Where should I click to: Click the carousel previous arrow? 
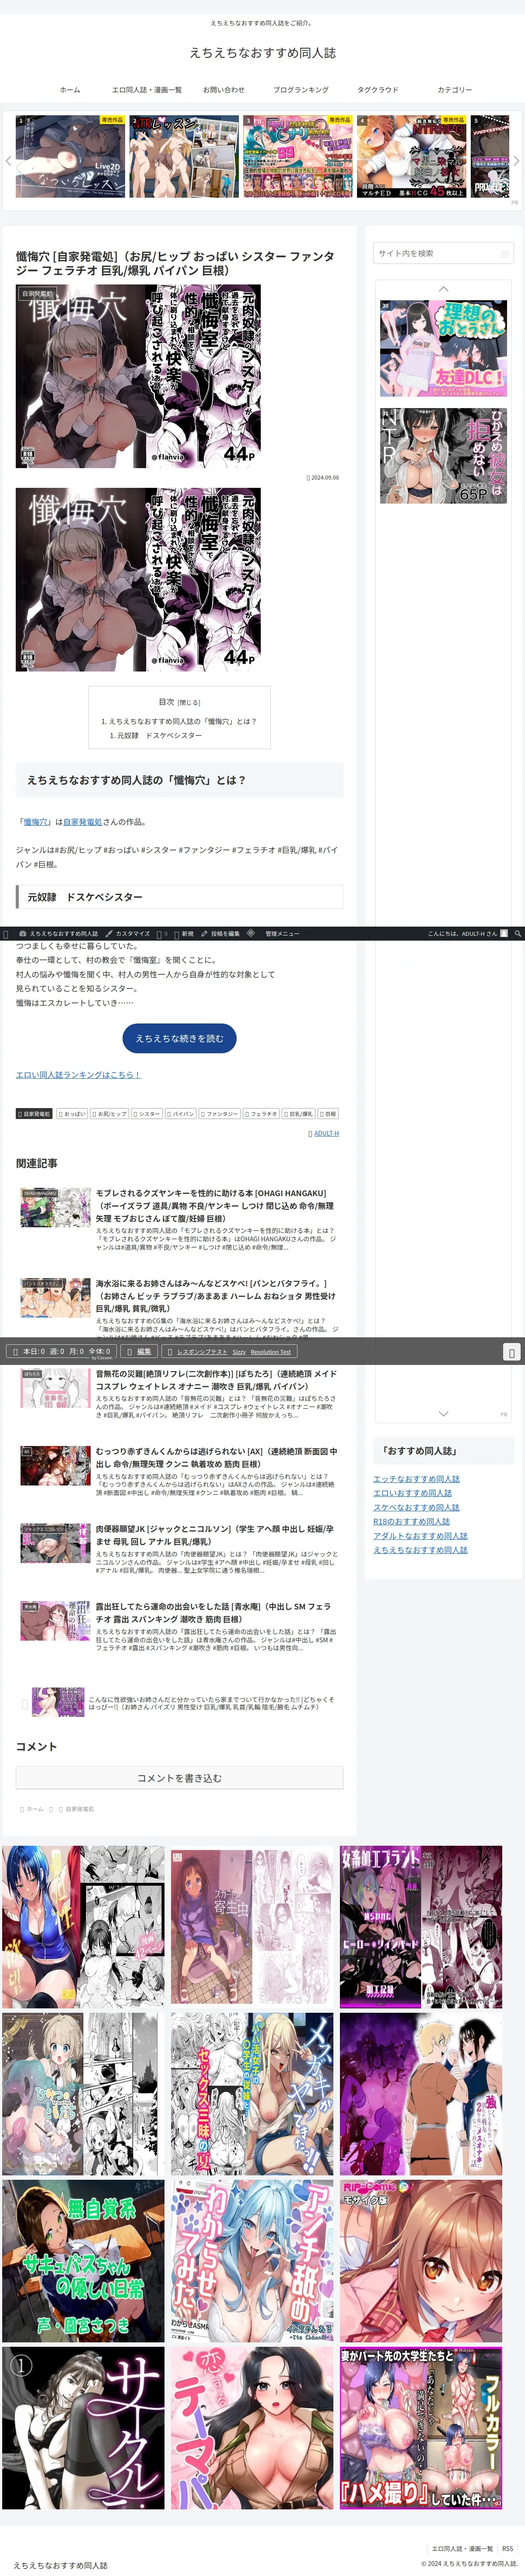[x=9, y=160]
